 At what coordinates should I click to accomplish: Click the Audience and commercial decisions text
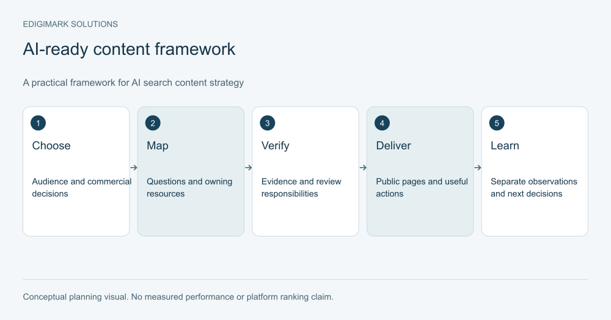82,187
